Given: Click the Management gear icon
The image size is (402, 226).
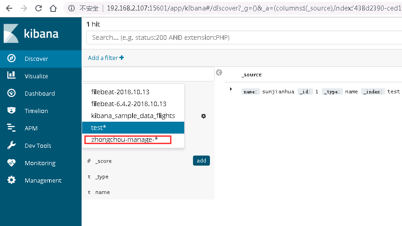Looking at the screenshot, I should coord(11,180).
